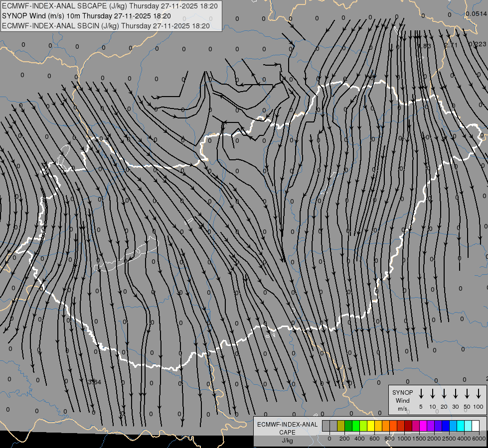This screenshot has height=448, width=488.
Task: Click the wind legend speed label 100
Action: coord(479,407)
